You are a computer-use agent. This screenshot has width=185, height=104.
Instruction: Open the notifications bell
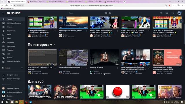167,13
